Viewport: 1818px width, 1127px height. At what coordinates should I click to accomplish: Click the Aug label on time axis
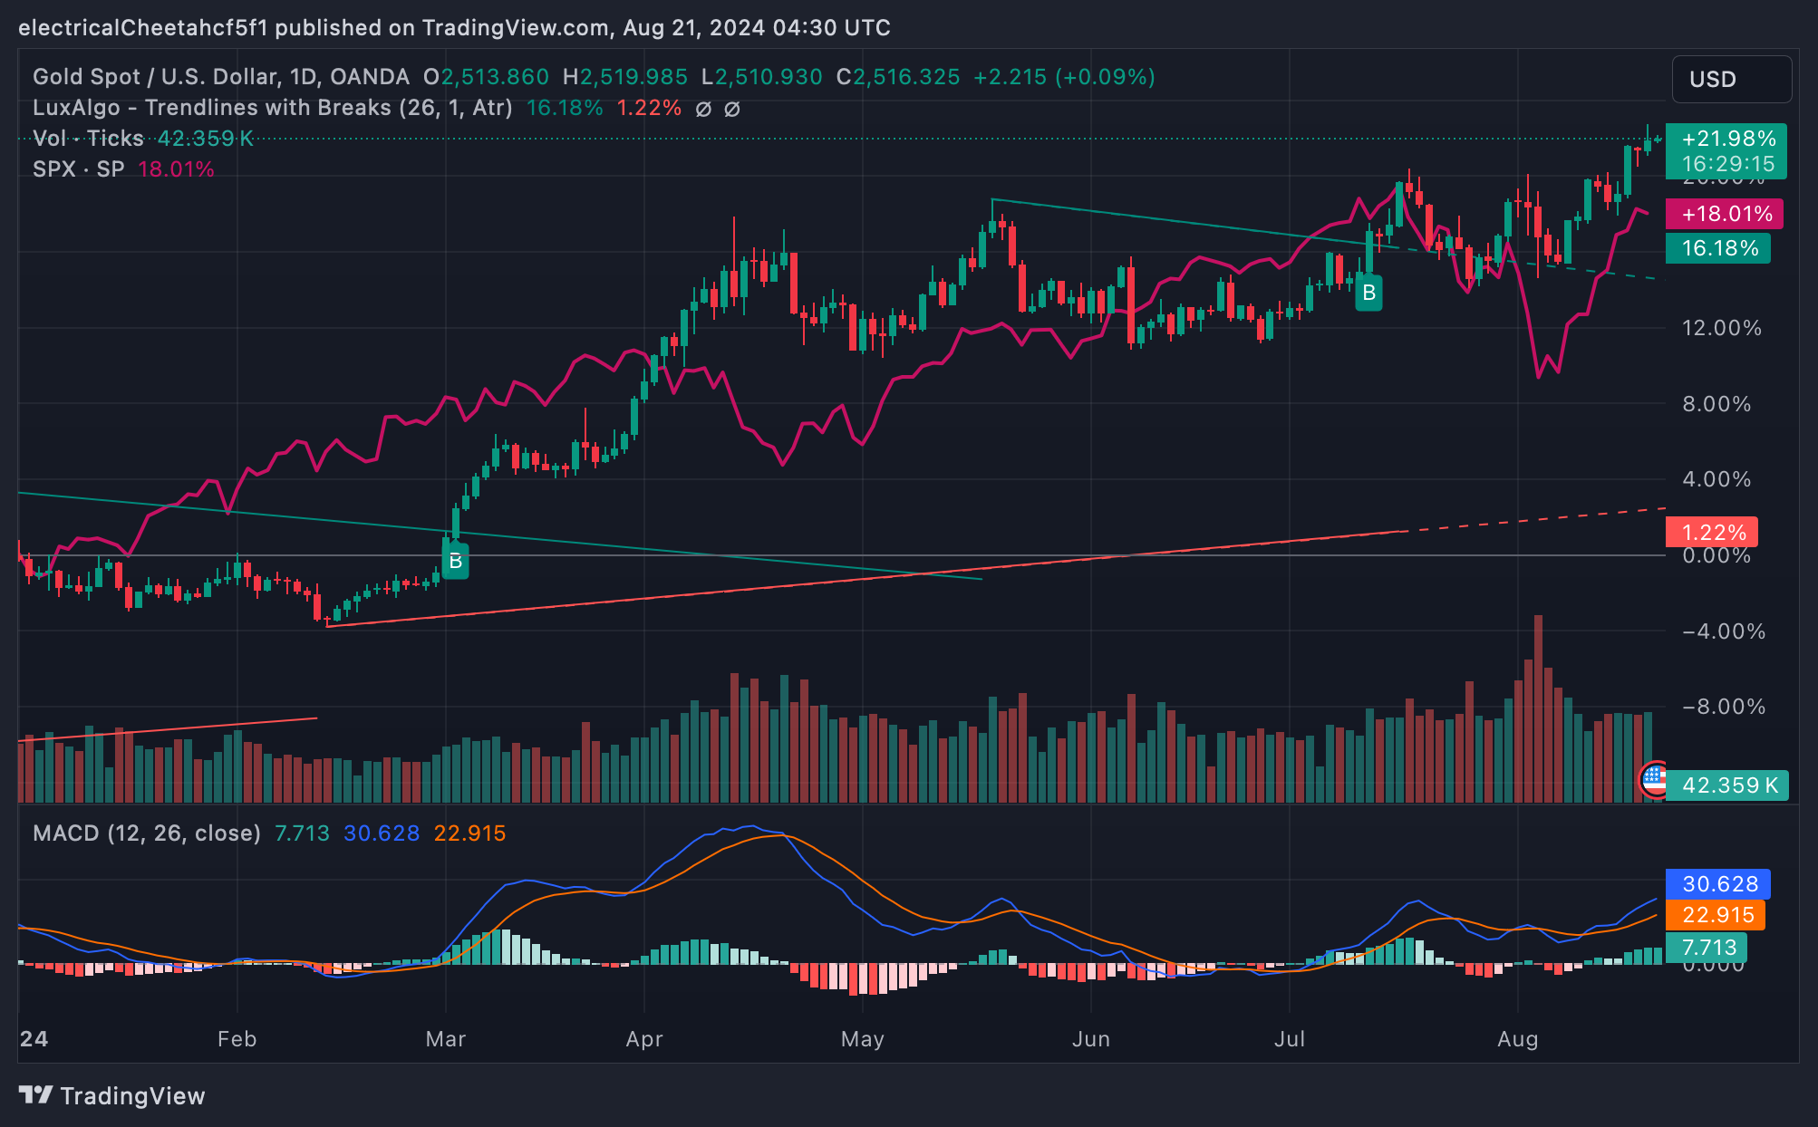click(x=1517, y=1039)
